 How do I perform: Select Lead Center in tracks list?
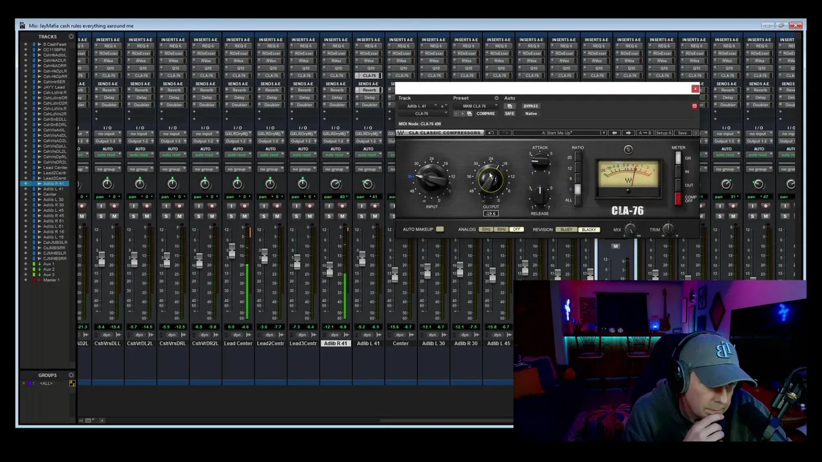(55, 167)
